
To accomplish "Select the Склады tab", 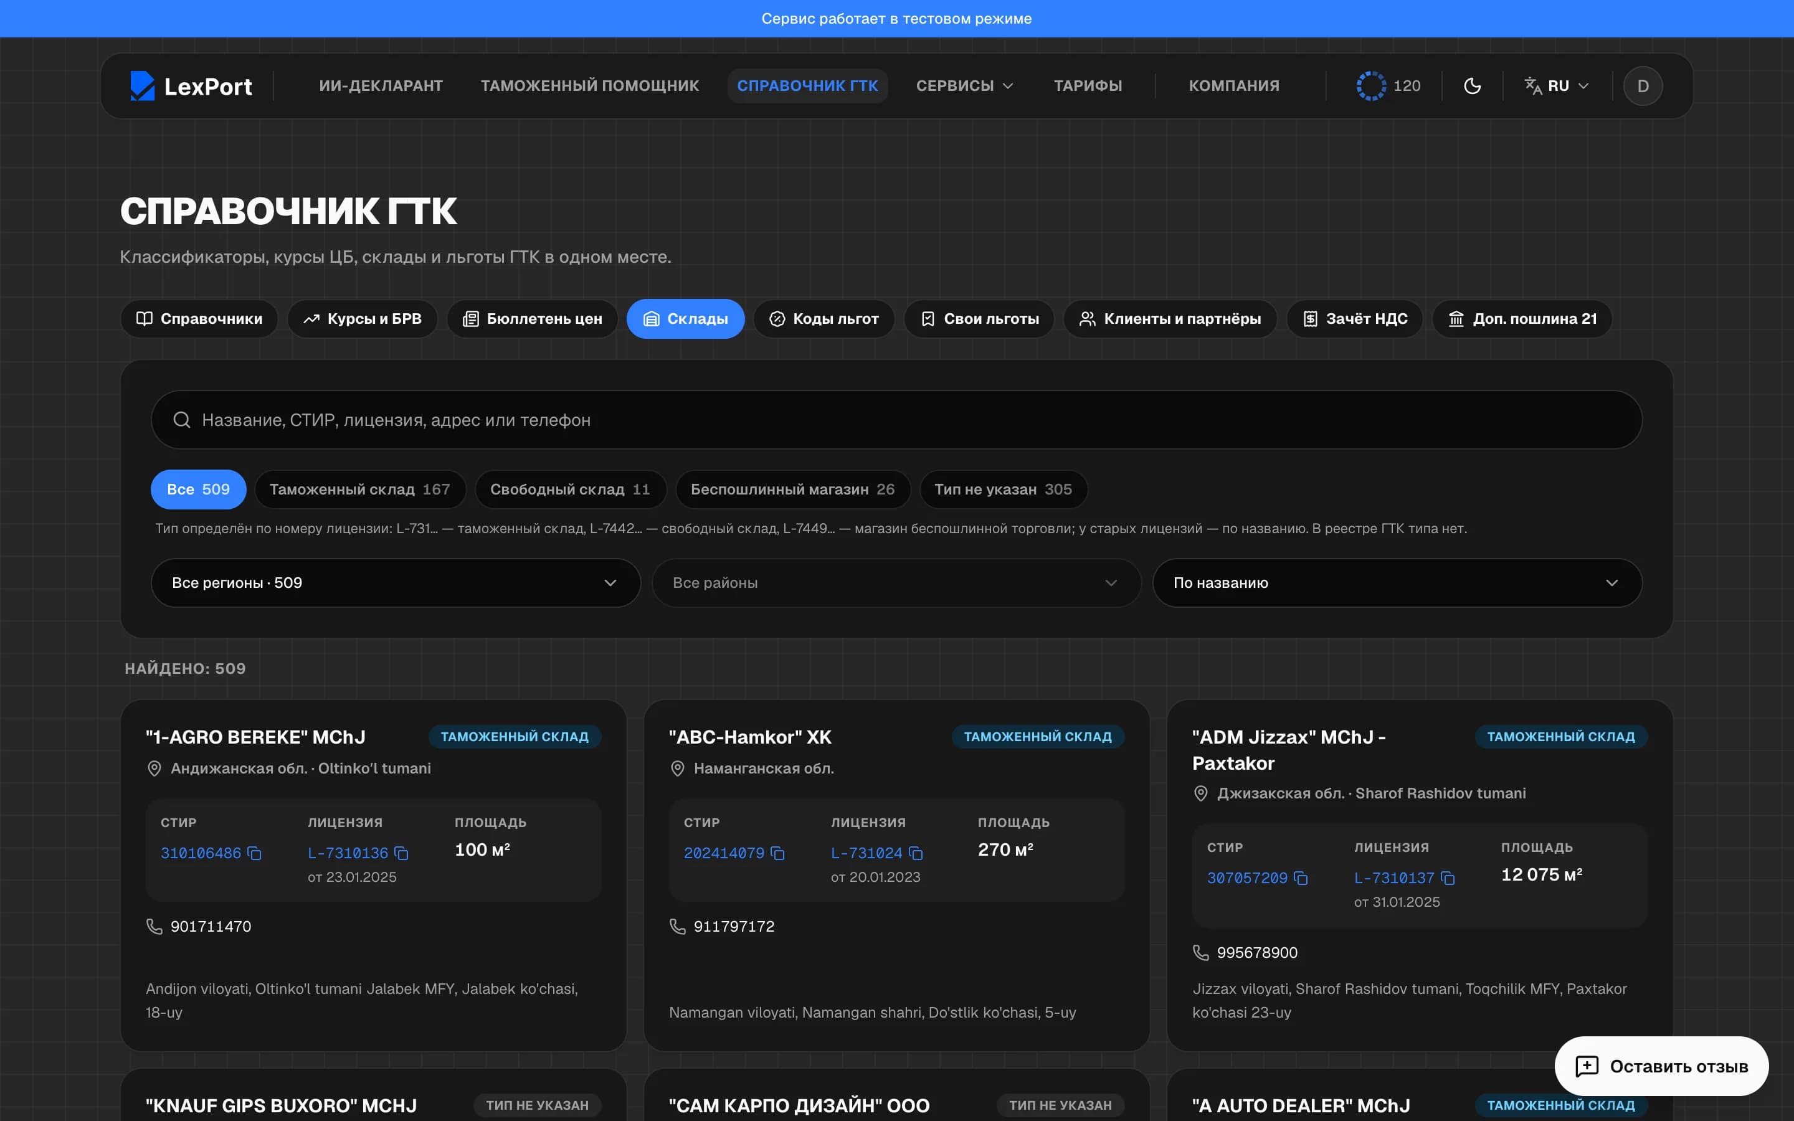I will click(685, 319).
